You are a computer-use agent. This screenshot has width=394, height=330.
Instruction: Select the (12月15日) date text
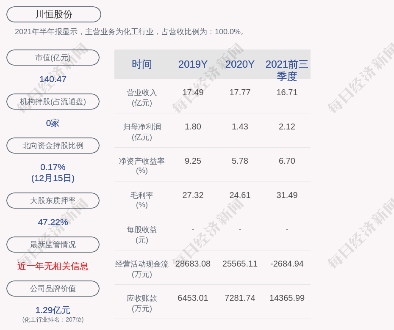pyautogui.click(x=53, y=178)
